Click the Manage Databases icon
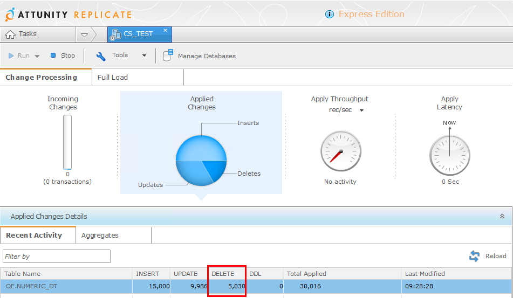513x298 pixels. (x=168, y=55)
